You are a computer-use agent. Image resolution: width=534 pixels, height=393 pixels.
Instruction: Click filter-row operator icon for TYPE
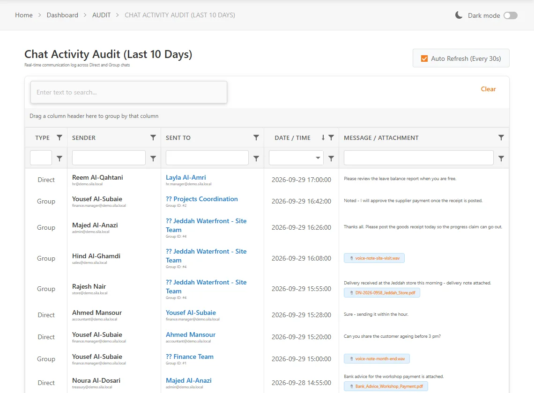pyautogui.click(x=59, y=158)
